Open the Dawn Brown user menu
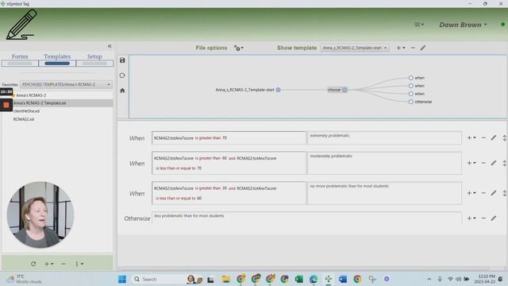Image resolution: width=508 pixels, height=286 pixels. (463, 25)
